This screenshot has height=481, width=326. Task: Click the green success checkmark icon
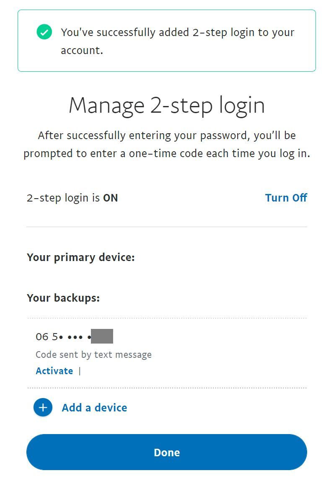click(44, 32)
